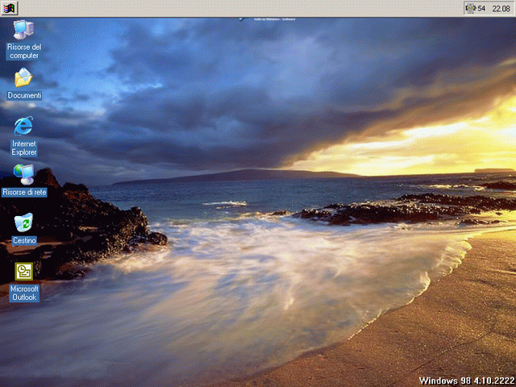Click the "Risorse di rete" text label
Image resolution: width=516 pixels, height=387 pixels.
tap(24, 192)
